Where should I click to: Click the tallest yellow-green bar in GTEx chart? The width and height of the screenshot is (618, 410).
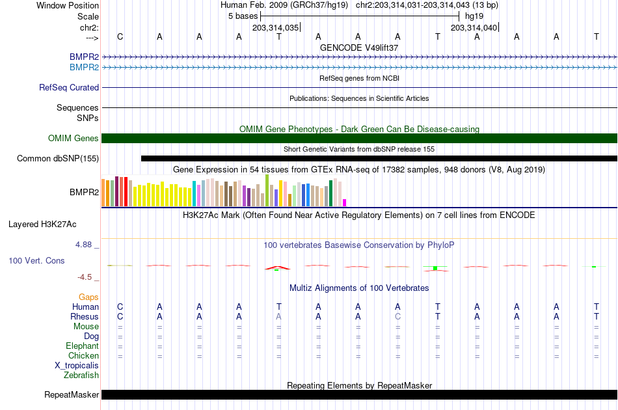267,191
